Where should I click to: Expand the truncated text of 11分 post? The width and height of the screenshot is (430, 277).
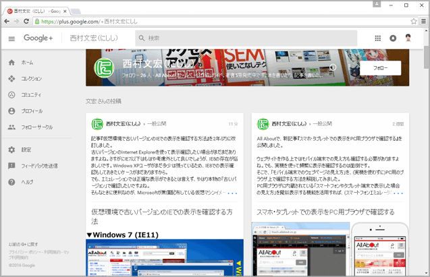pyautogui.click(x=232, y=193)
